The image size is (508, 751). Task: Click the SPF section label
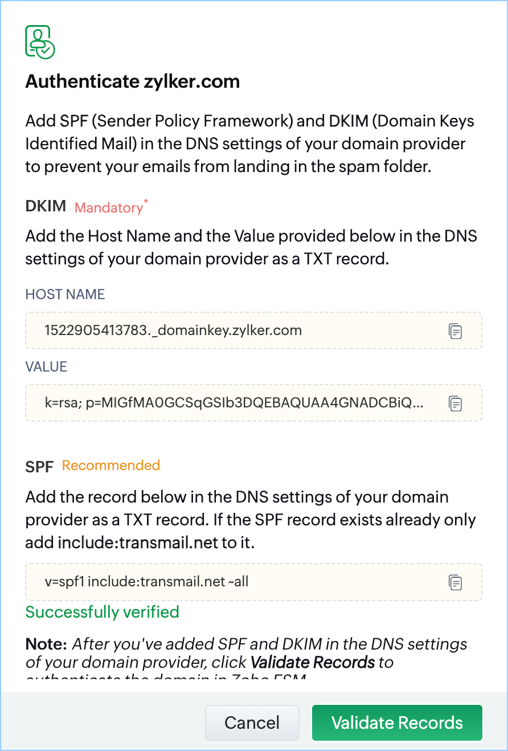[39, 467]
